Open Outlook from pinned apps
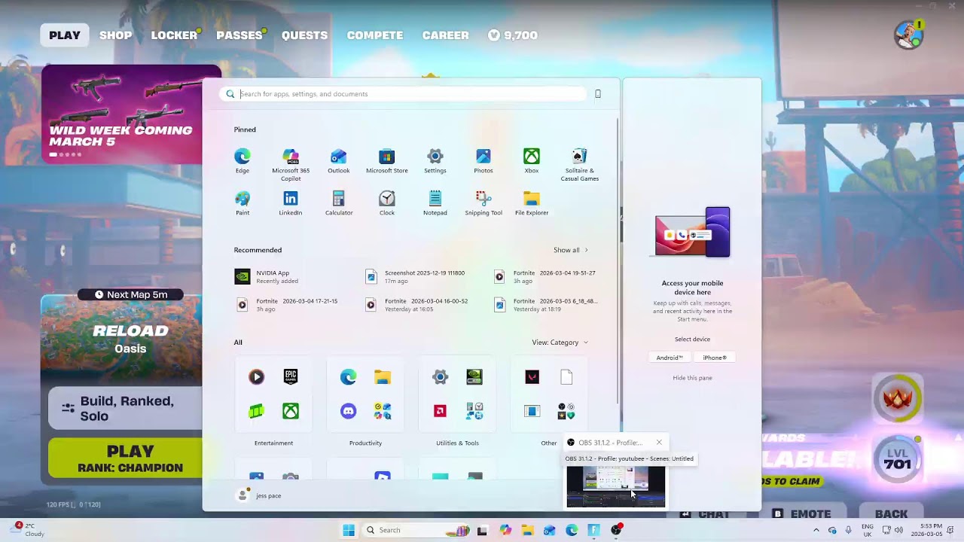Viewport: 964px width, 542px height. click(x=338, y=160)
